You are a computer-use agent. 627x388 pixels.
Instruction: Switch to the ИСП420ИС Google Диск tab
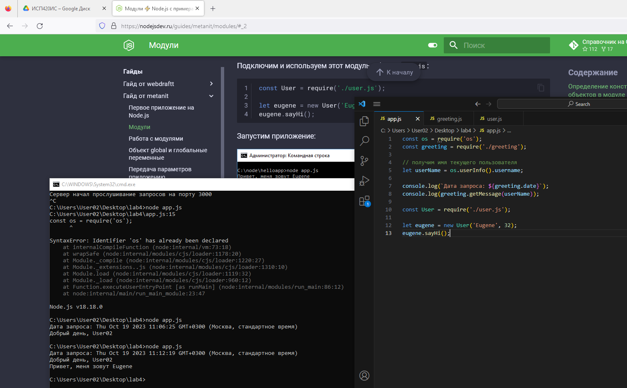point(61,9)
